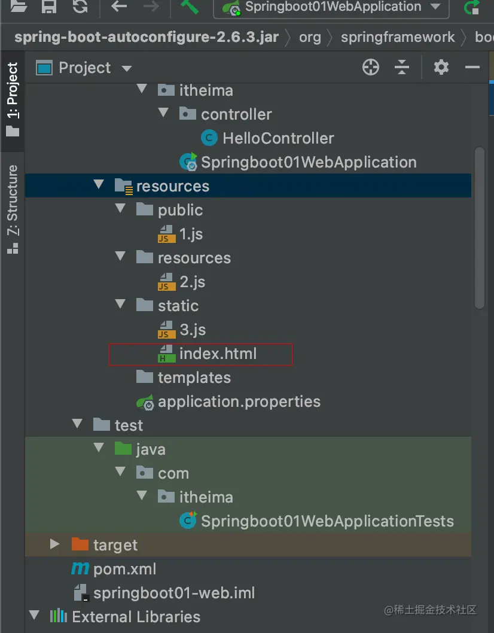Viewport: 494px width, 633px height.
Task: Click the Collapse All icon in the Project panel
Action: pyautogui.click(x=401, y=67)
